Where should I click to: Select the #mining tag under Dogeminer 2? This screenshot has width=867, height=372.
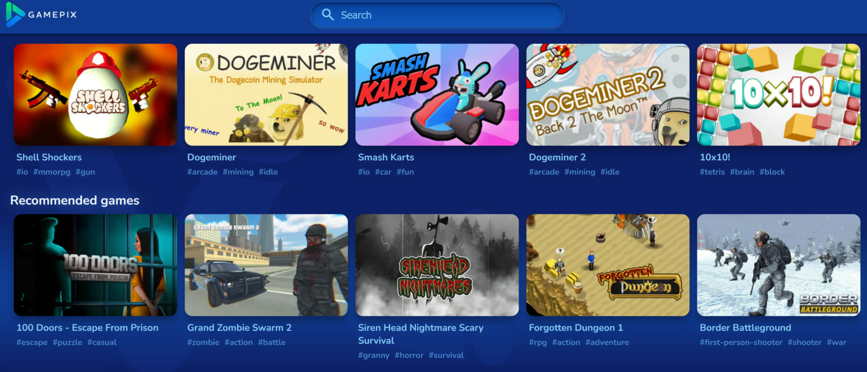coord(580,172)
